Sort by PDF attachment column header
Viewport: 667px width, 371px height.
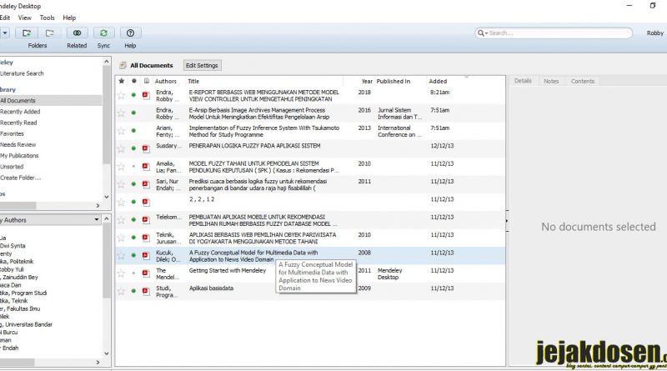[147, 81]
